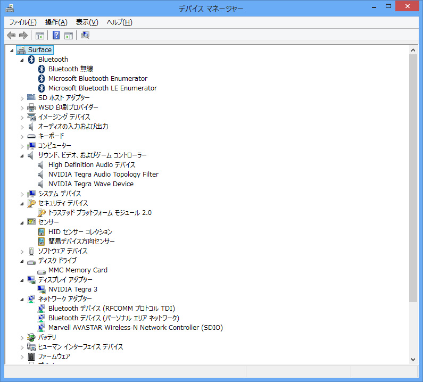
Task: Click the トラステッド プラットフォーム モジュール 2.0 key icon
Action: coord(42,213)
